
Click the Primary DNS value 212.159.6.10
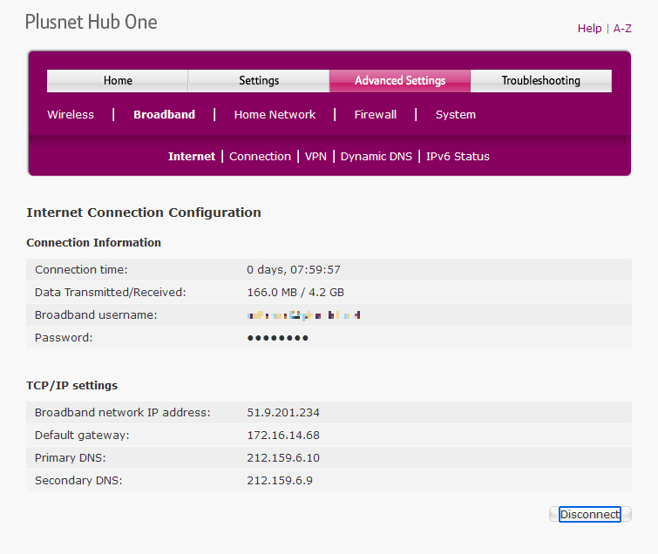click(x=283, y=457)
